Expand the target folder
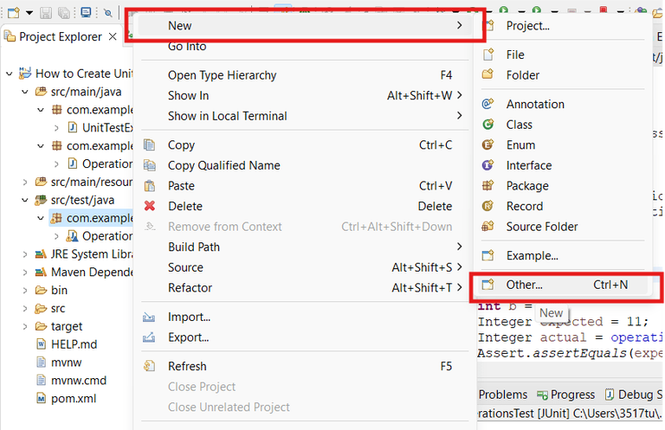 point(24,326)
